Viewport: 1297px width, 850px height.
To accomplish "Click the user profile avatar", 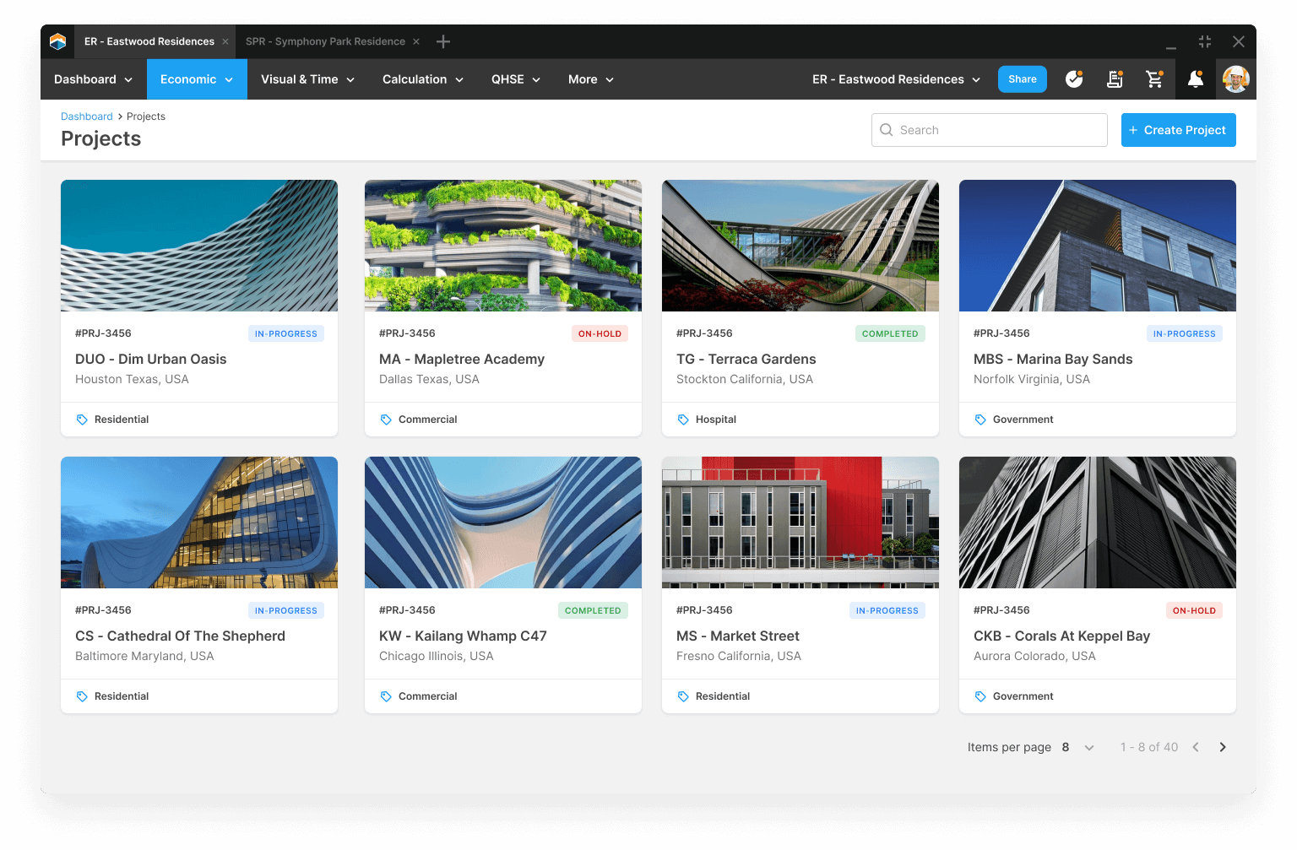I will tap(1235, 79).
